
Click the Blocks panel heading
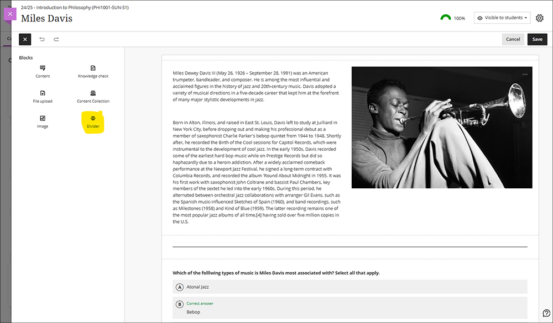[26, 58]
